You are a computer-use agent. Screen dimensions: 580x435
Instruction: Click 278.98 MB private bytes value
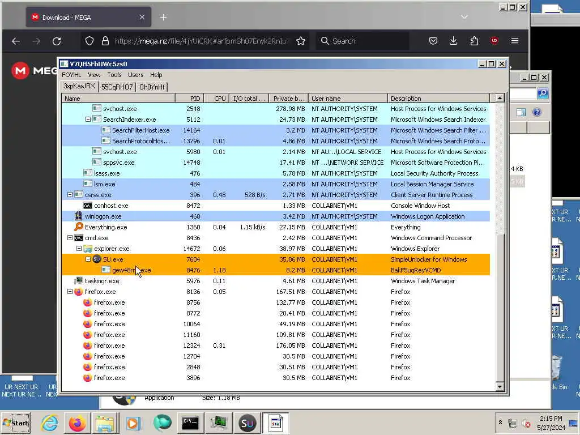[291, 109]
